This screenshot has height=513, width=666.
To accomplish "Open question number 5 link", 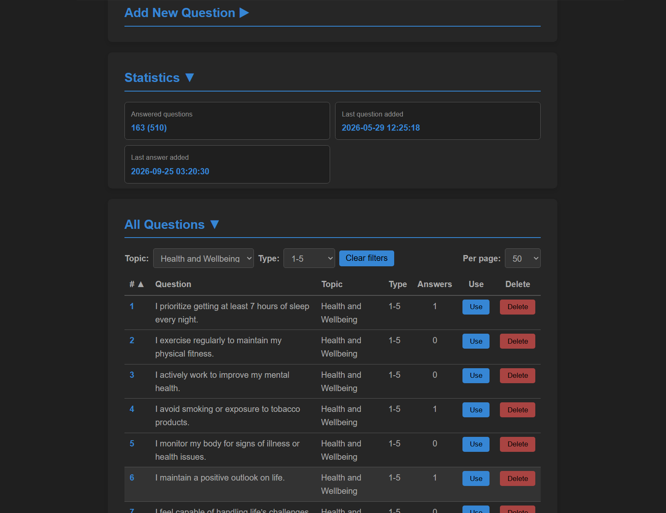I will tap(132, 444).
